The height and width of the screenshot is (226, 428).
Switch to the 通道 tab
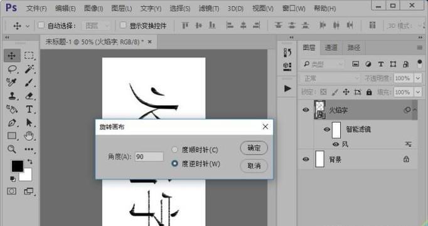(331, 48)
